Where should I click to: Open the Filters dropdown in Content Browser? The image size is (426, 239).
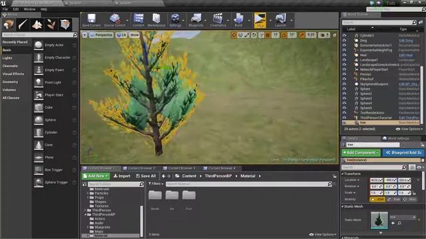[156, 184]
